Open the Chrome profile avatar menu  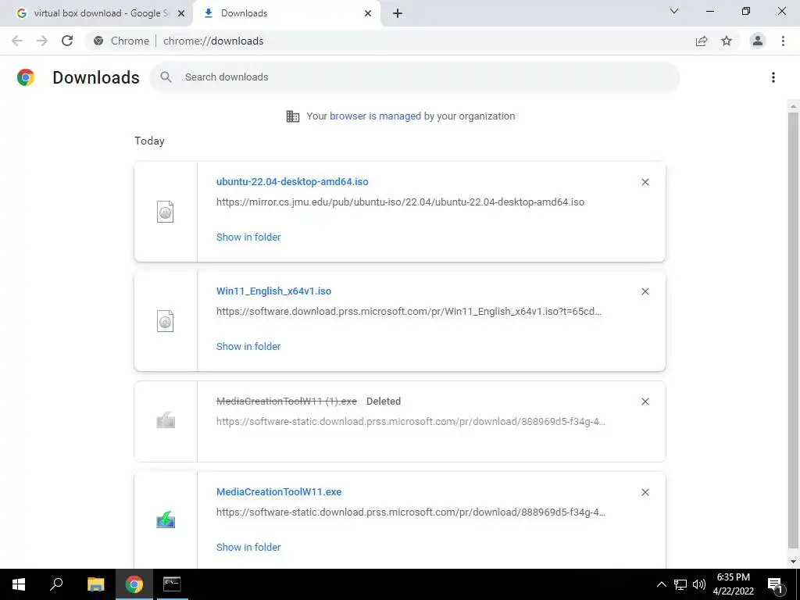click(x=758, y=41)
